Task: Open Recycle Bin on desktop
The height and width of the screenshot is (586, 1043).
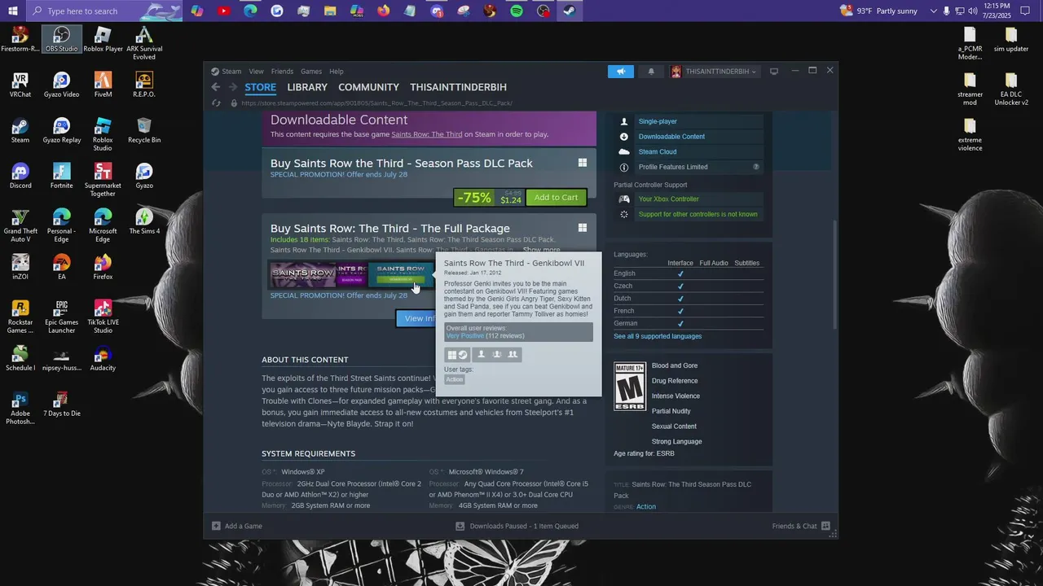Action: pos(144,129)
